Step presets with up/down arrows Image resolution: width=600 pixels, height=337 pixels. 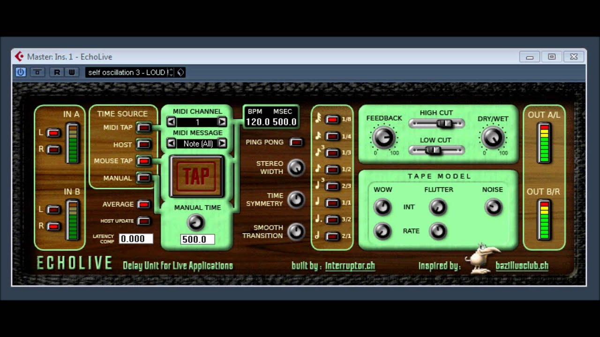click(171, 72)
